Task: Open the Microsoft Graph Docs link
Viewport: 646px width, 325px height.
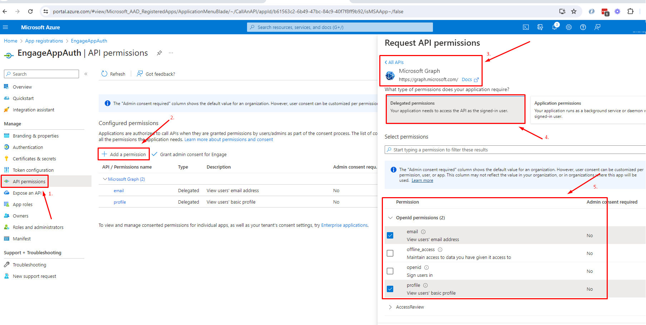Action: (x=470, y=80)
